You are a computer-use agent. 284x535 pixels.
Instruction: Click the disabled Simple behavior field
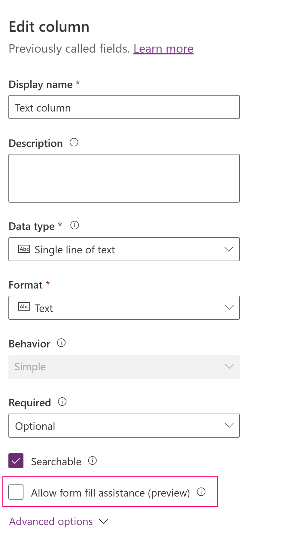click(x=120, y=366)
